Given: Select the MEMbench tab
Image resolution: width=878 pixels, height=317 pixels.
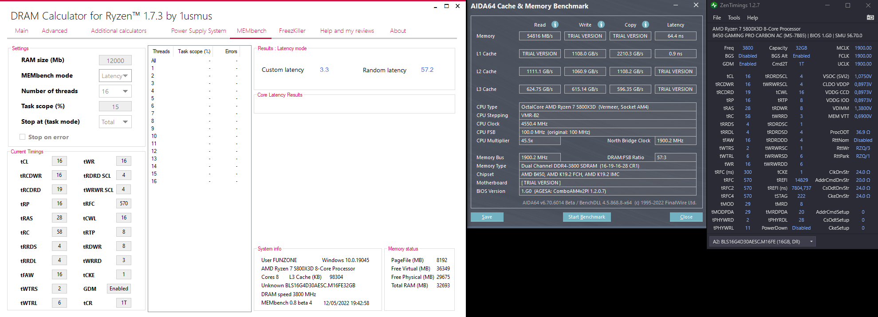Looking at the screenshot, I should point(252,31).
